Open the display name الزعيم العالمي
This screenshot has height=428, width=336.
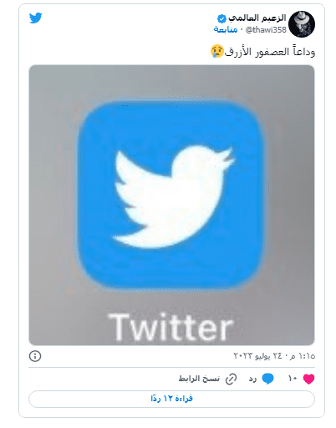257,18
